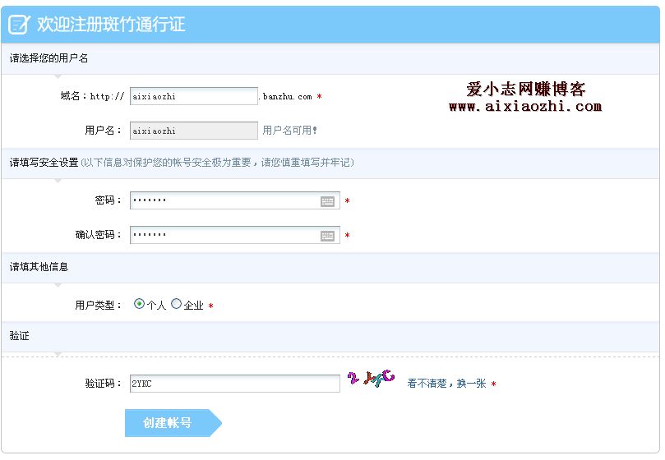
Task: Click the captcha image next to 验证码
Action: tap(371, 378)
